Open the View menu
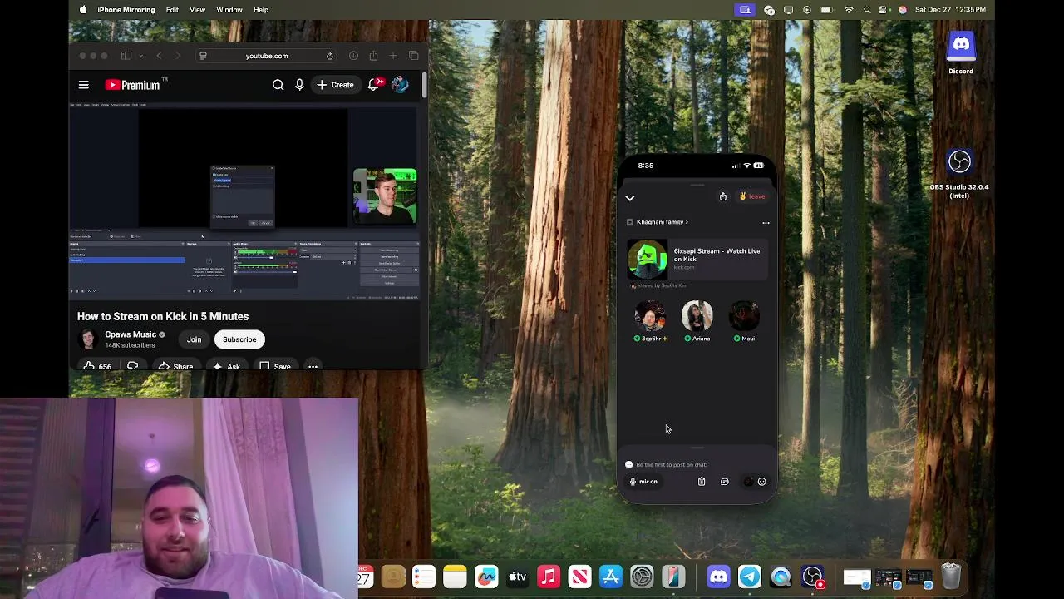1064x599 pixels. click(197, 10)
